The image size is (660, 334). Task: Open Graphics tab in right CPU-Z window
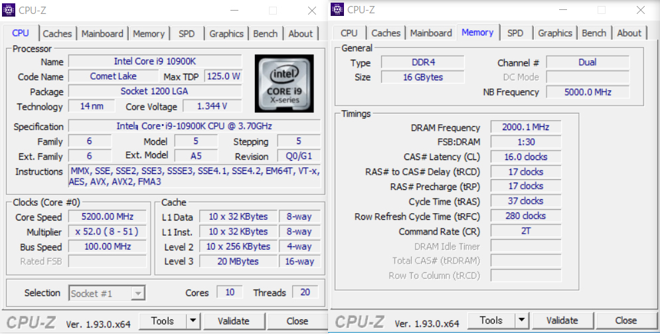point(555,33)
